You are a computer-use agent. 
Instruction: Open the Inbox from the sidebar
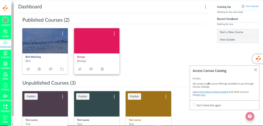coord(5,76)
